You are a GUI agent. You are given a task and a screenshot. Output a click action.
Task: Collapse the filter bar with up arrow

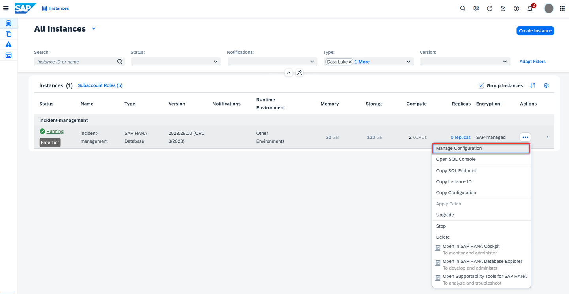point(289,73)
